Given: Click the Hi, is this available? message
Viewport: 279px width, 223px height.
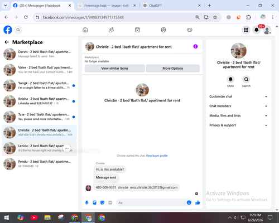Looking at the screenshot, I should point(110,169).
